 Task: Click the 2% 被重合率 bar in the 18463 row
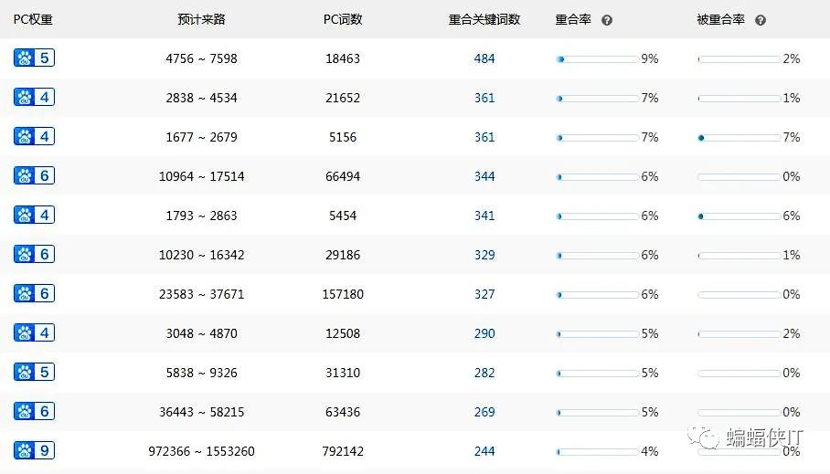(x=739, y=59)
